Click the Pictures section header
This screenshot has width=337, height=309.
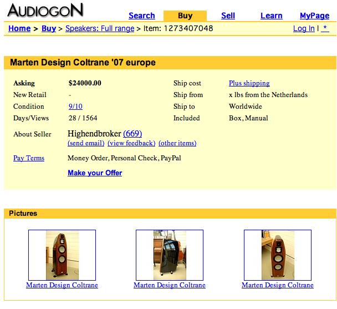click(x=170, y=214)
